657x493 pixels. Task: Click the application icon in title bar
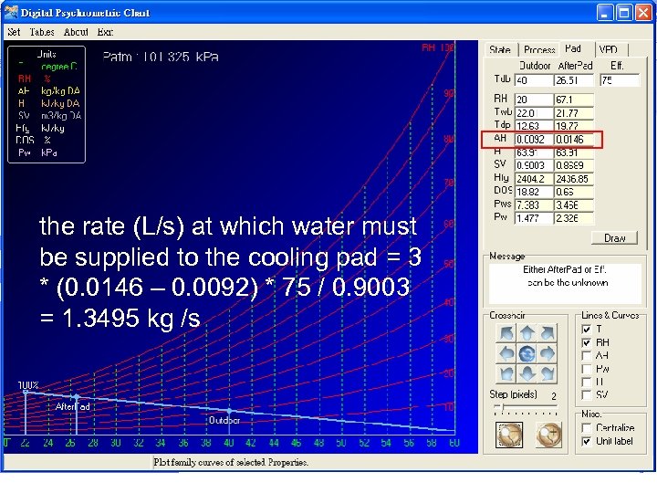coord(11,12)
